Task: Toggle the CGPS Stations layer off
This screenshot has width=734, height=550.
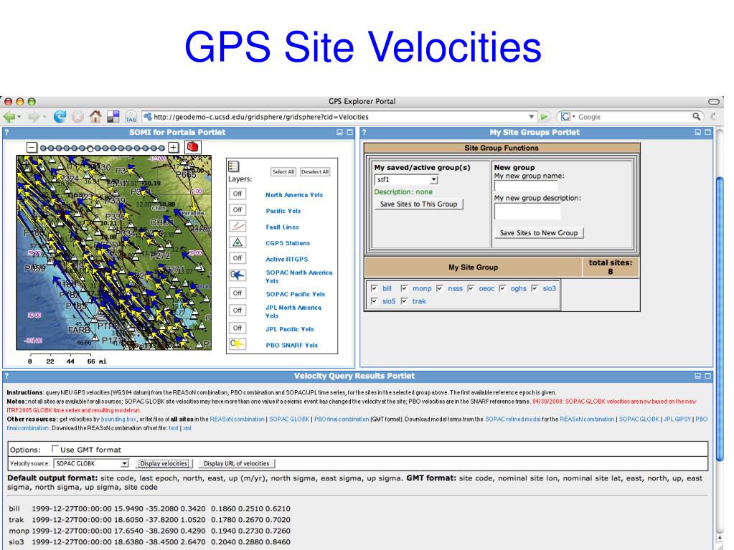Action: (x=237, y=242)
